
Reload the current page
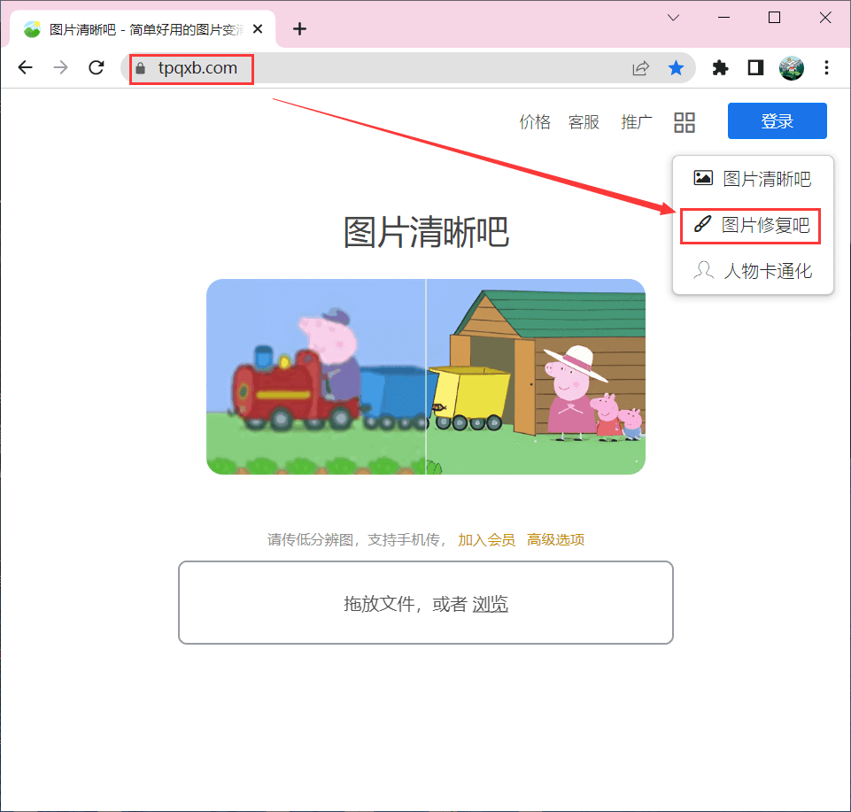click(97, 68)
